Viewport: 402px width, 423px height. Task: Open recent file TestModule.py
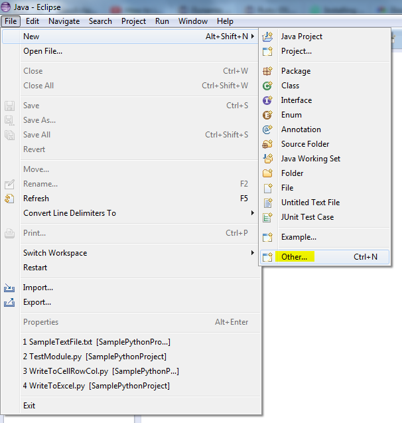[131, 357]
